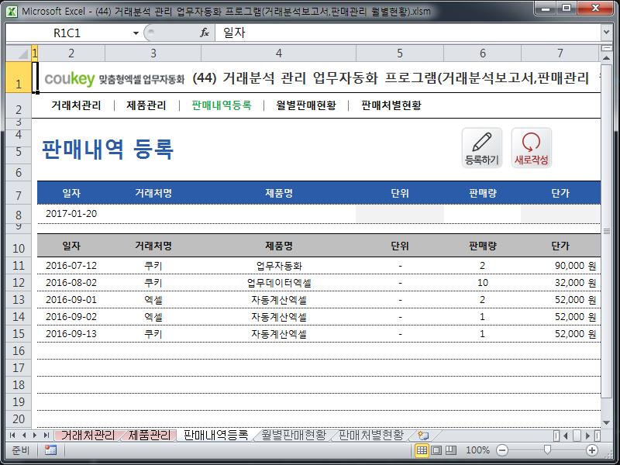
Task: Click the cell 업무데이터엑셀
Action: click(x=279, y=283)
